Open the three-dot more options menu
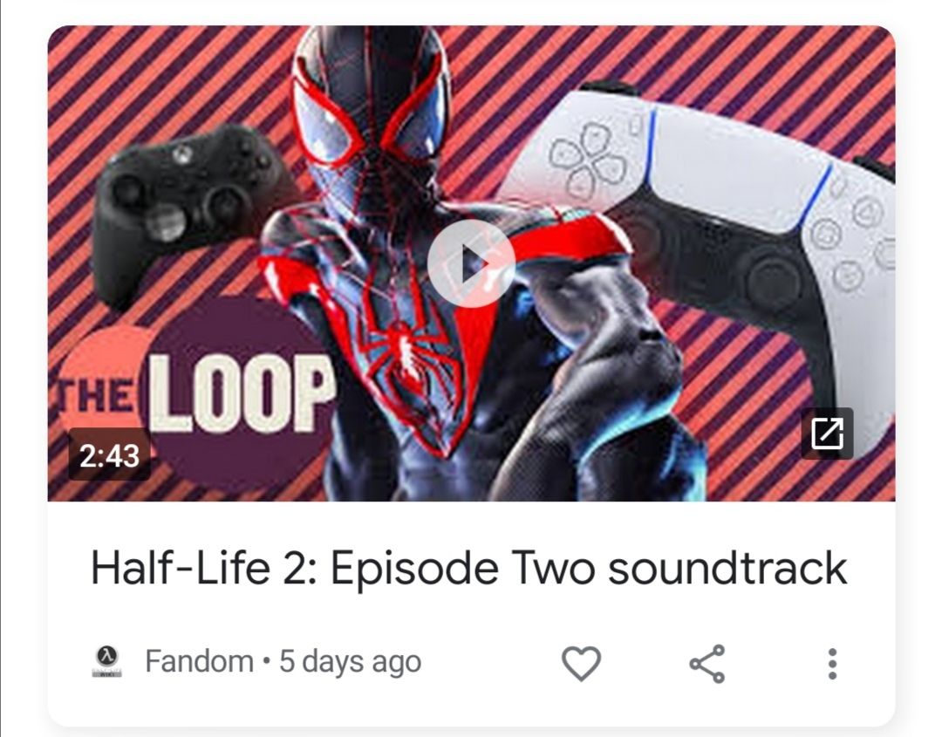 pos(832,663)
